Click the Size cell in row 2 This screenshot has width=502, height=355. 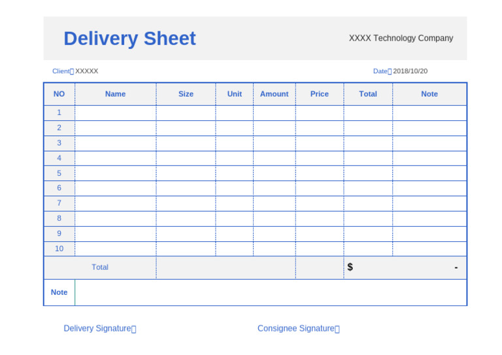[186, 128]
